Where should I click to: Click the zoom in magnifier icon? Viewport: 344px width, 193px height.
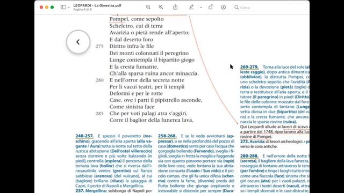[161, 7]
